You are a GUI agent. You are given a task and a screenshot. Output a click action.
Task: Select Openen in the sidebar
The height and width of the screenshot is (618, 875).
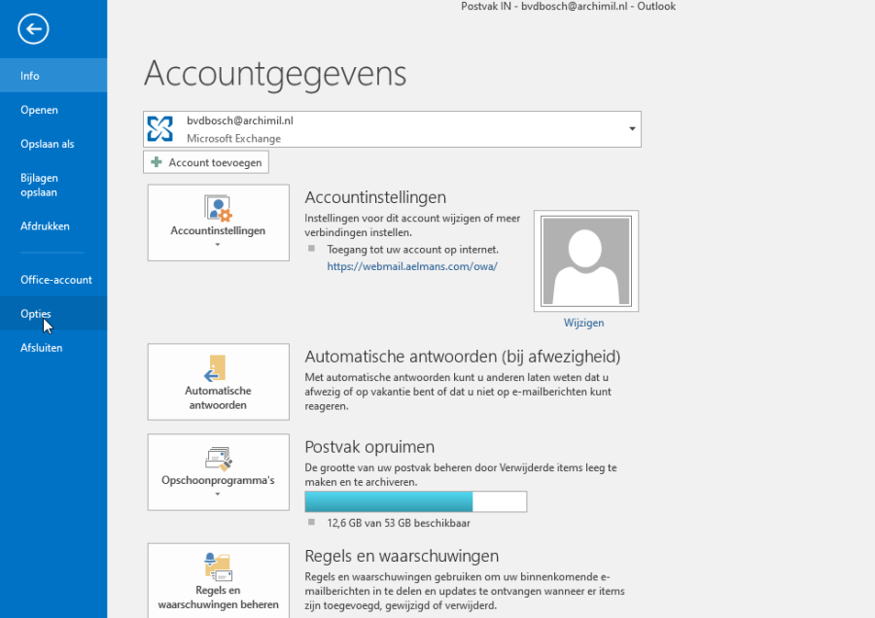tap(53, 110)
